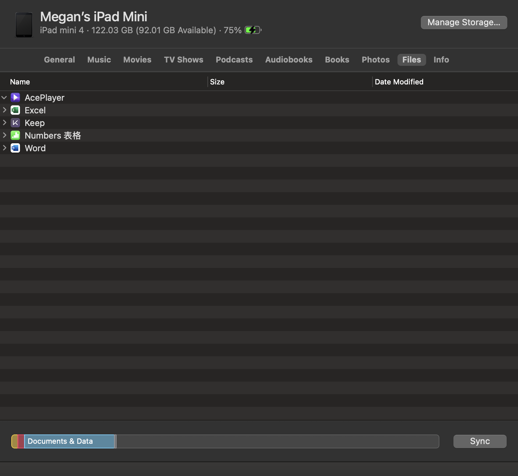Click the Numbers app icon

pyautogui.click(x=15, y=135)
